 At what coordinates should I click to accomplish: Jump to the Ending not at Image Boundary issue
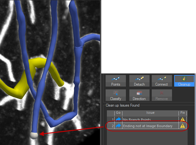point(118,126)
